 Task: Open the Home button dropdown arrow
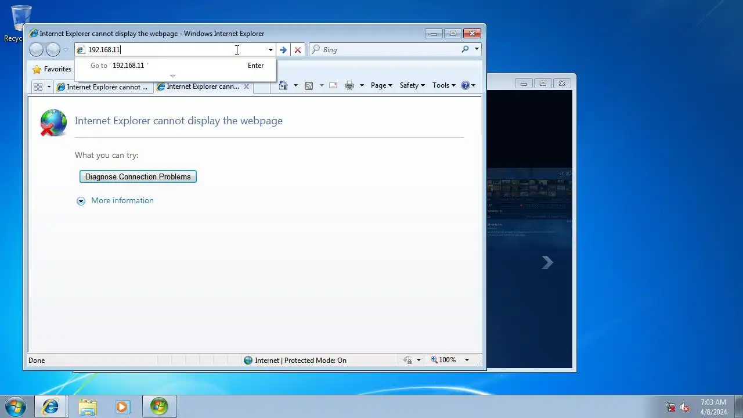(295, 85)
